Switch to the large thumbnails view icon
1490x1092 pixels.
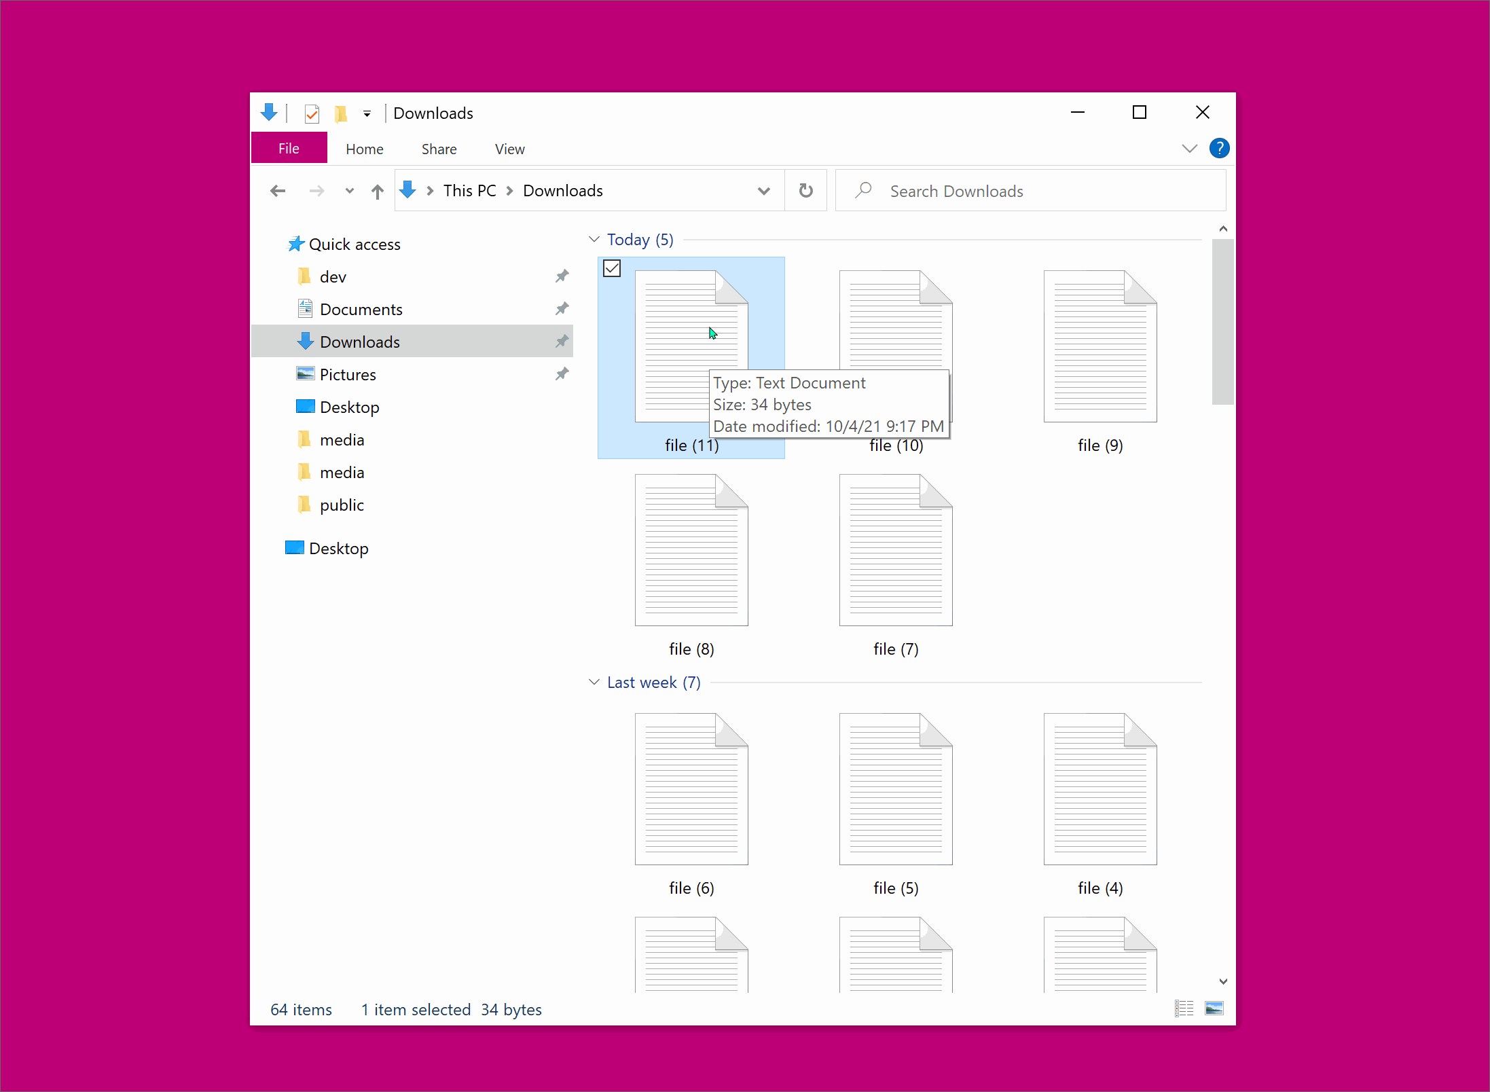click(1214, 1008)
